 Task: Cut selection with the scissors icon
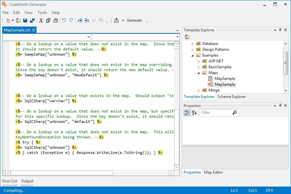click(41, 20)
